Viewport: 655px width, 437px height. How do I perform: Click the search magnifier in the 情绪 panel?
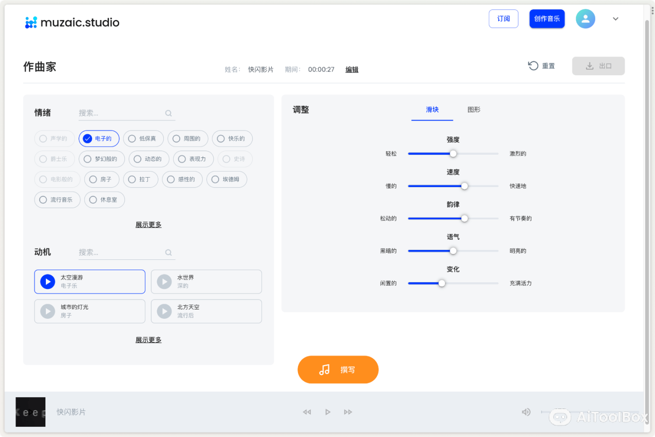pos(168,113)
